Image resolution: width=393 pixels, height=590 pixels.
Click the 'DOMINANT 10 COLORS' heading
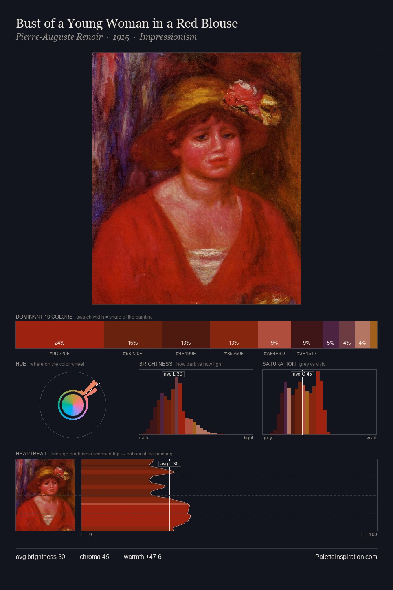(44, 317)
